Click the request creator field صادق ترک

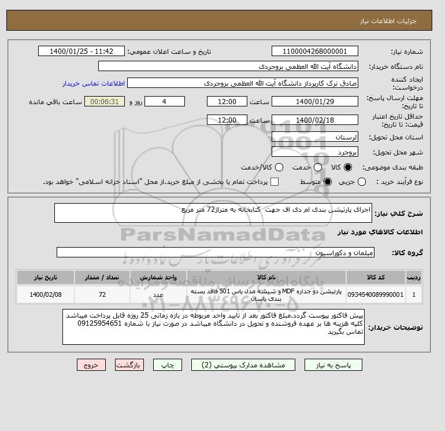pos(243,83)
